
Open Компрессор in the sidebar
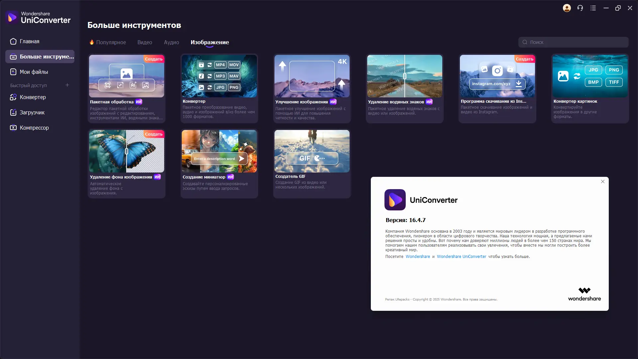(34, 128)
